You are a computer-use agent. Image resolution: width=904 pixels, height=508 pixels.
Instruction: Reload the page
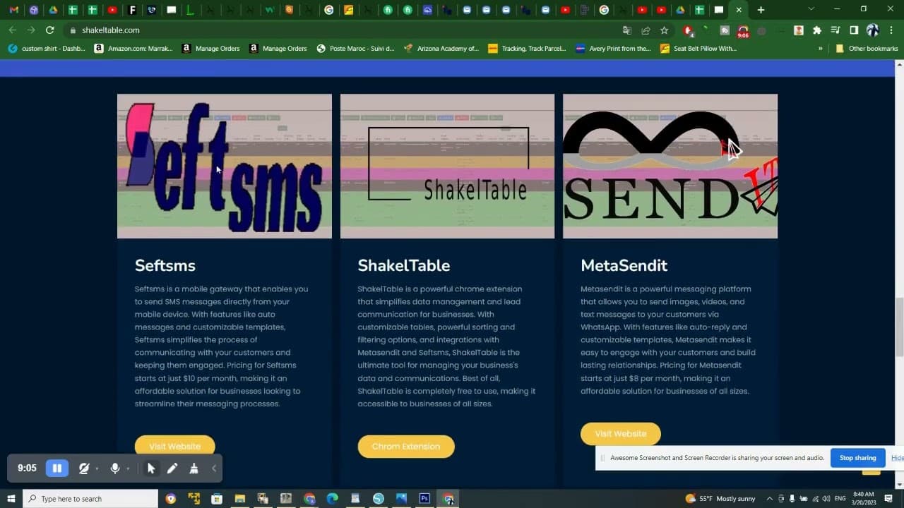pos(49,30)
